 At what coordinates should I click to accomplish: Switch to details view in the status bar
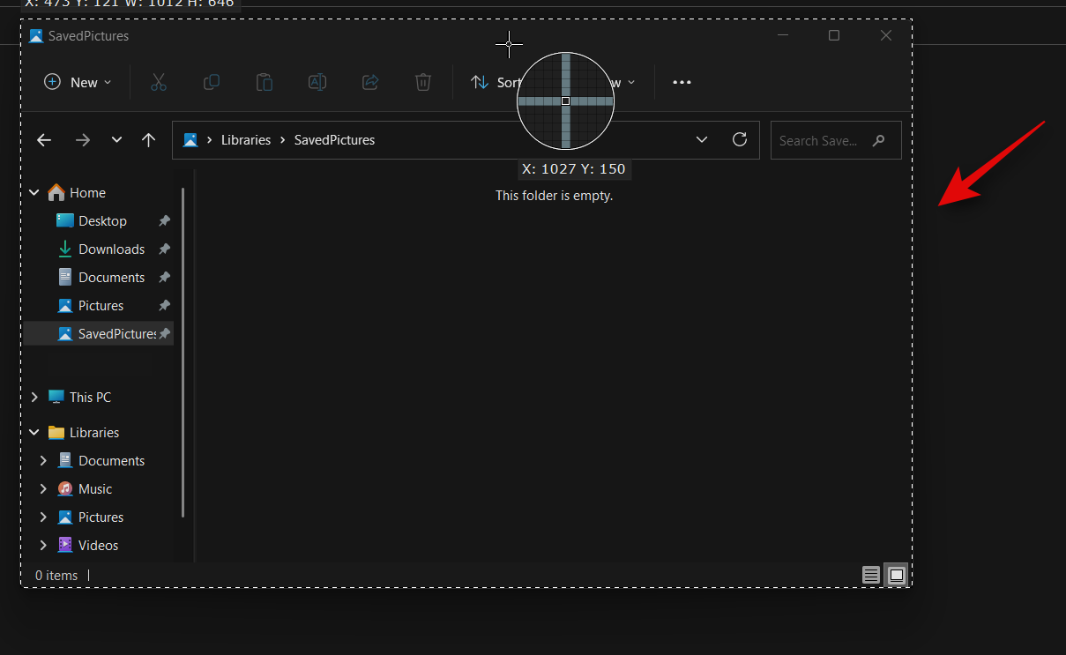871,576
